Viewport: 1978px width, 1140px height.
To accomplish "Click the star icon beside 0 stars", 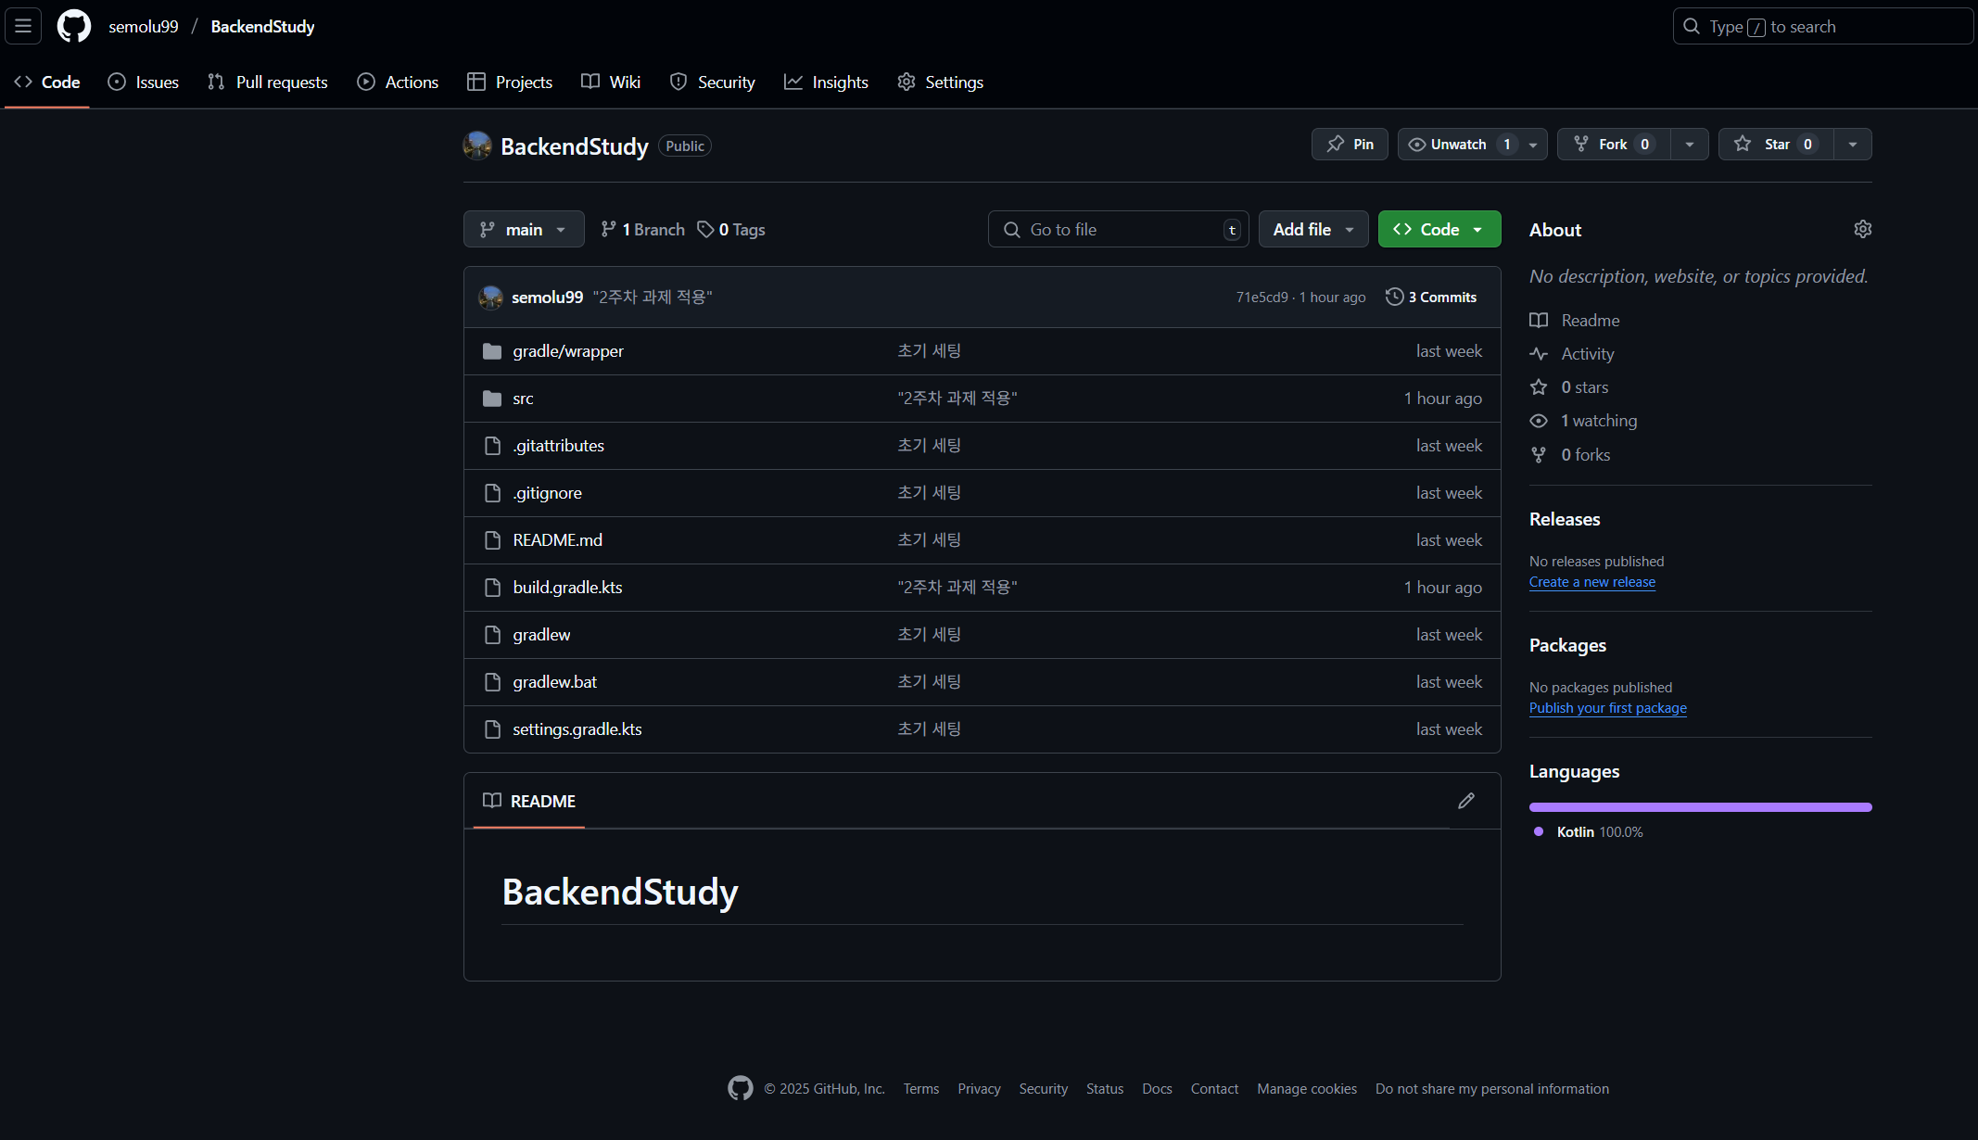I will 1539,387.
